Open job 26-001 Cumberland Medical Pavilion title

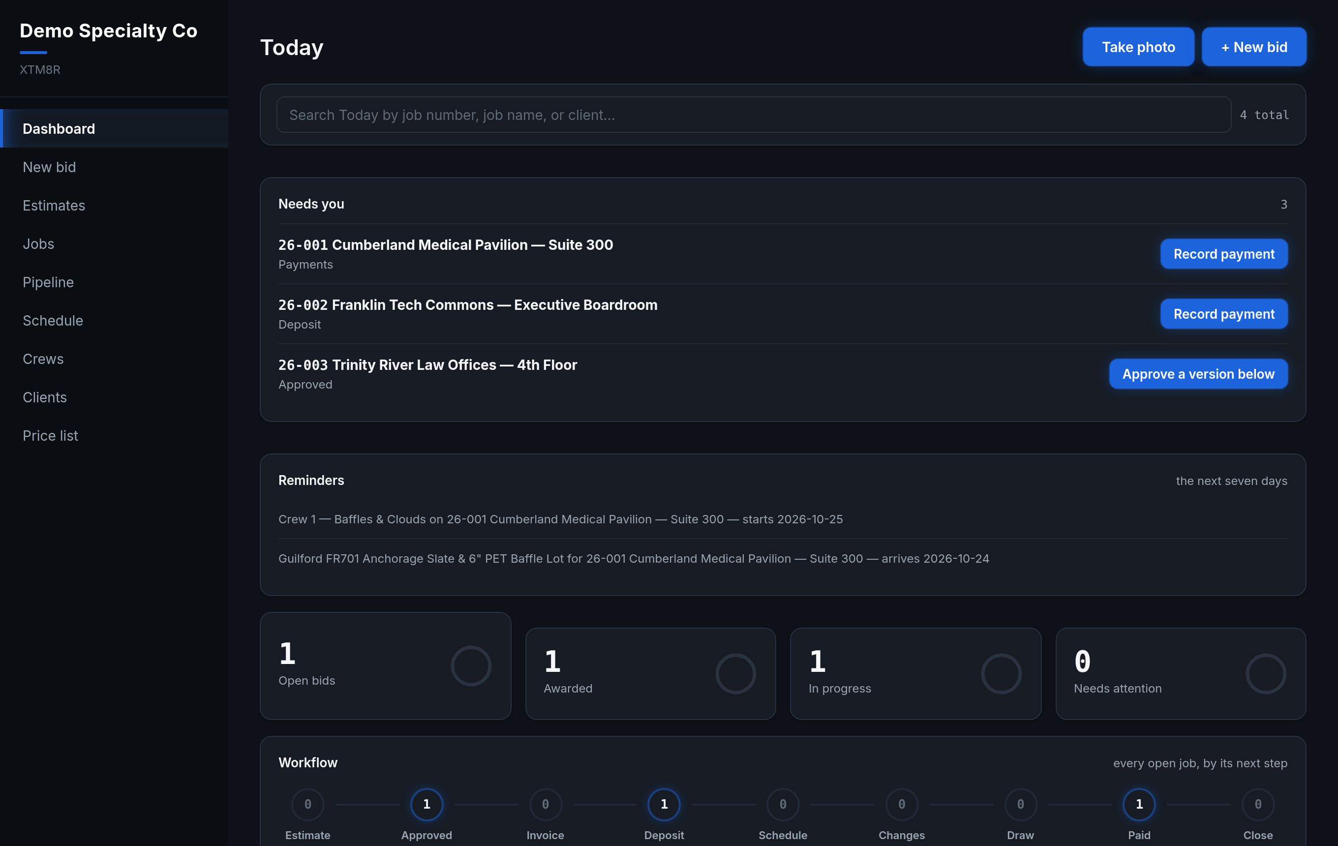coord(446,244)
